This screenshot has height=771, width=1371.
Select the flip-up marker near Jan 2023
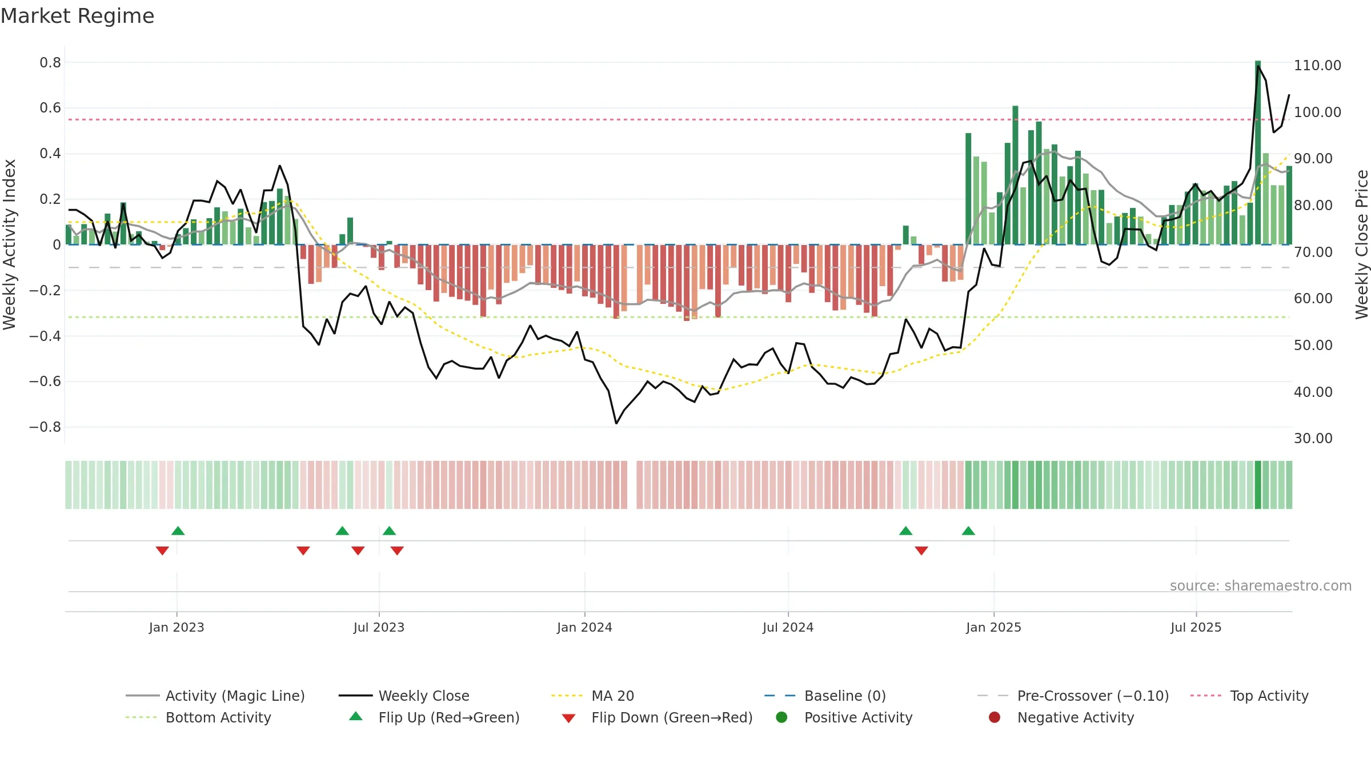[178, 531]
